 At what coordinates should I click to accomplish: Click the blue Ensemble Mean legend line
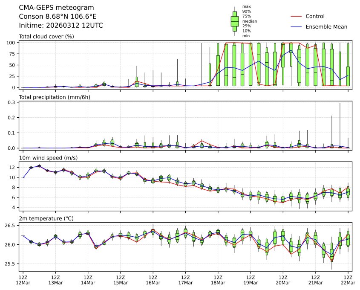pos(296,27)
